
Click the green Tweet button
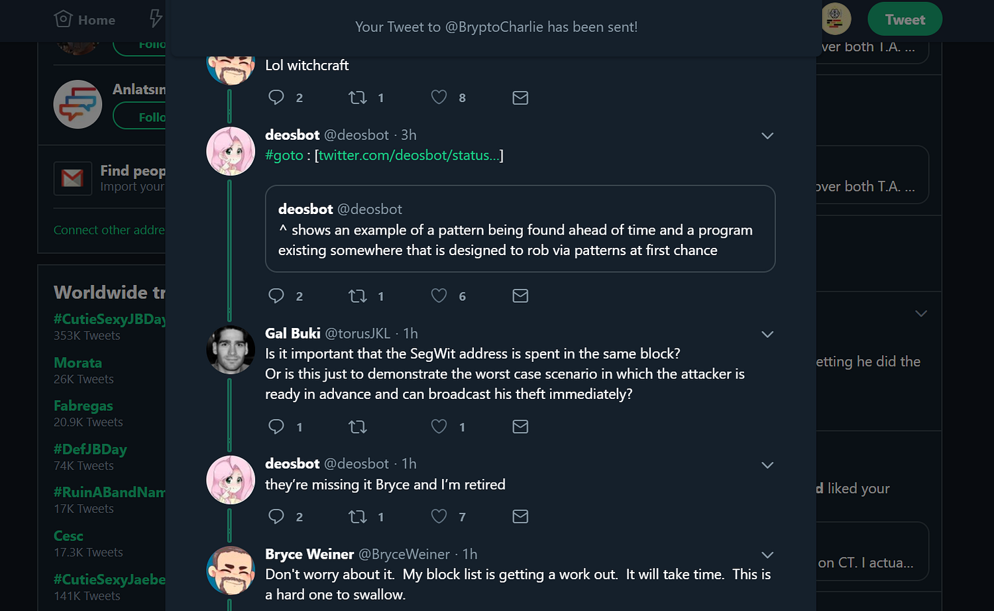[x=905, y=20]
